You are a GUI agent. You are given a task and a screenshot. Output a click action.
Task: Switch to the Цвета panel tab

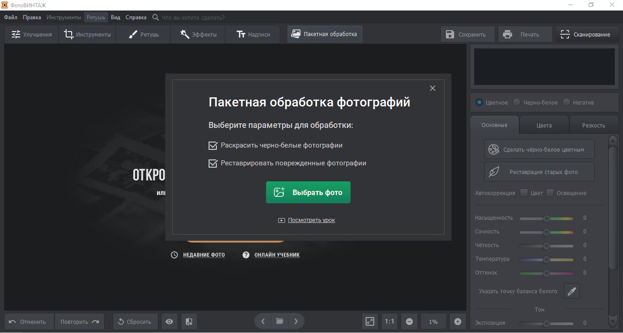pyautogui.click(x=544, y=125)
